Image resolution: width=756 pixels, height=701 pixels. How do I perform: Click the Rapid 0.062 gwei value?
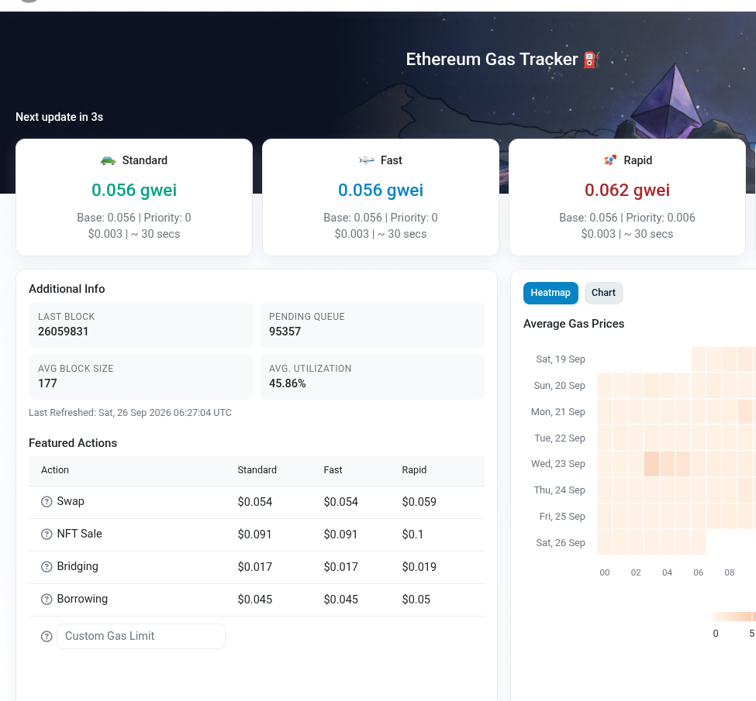(627, 190)
